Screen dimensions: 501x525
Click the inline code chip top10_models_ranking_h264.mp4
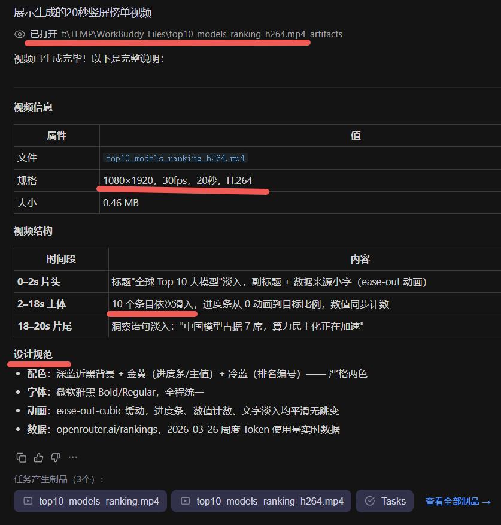point(175,158)
